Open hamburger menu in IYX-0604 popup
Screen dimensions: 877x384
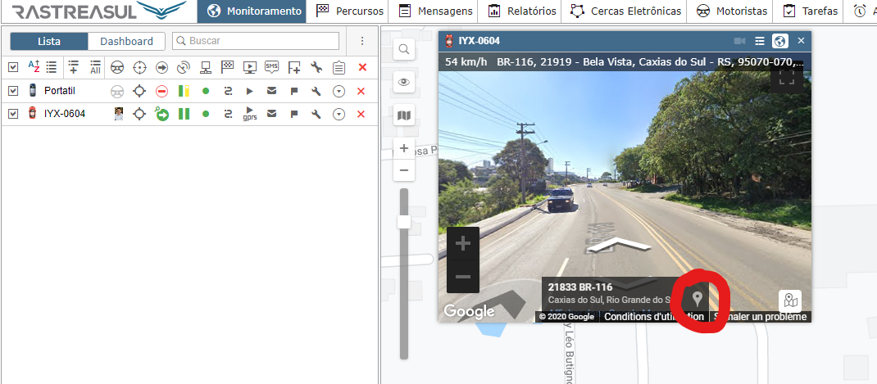click(760, 41)
